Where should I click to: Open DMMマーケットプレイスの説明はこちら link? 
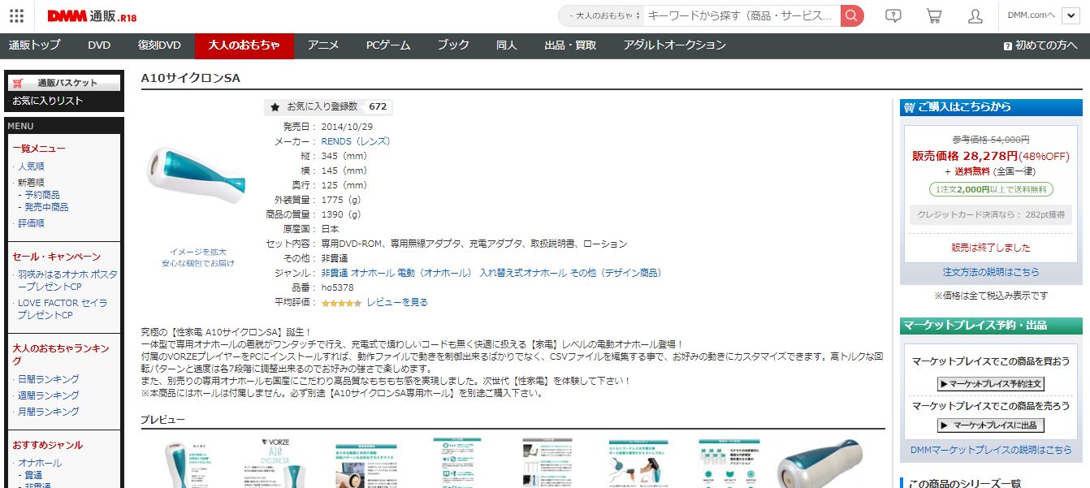991,450
